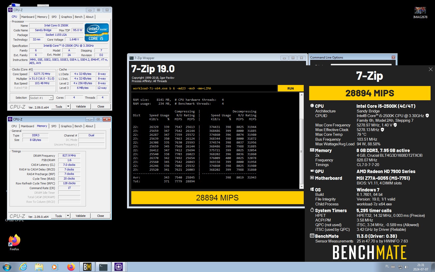435x272 pixels.
Task: Open Windows Media Player on taskbar
Action: [55, 267]
